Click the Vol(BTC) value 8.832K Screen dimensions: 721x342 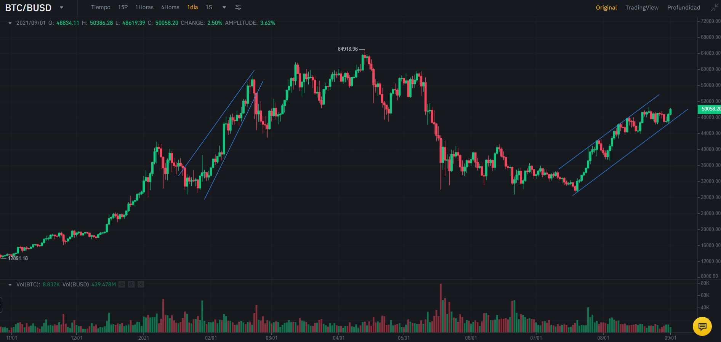tap(51, 284)
